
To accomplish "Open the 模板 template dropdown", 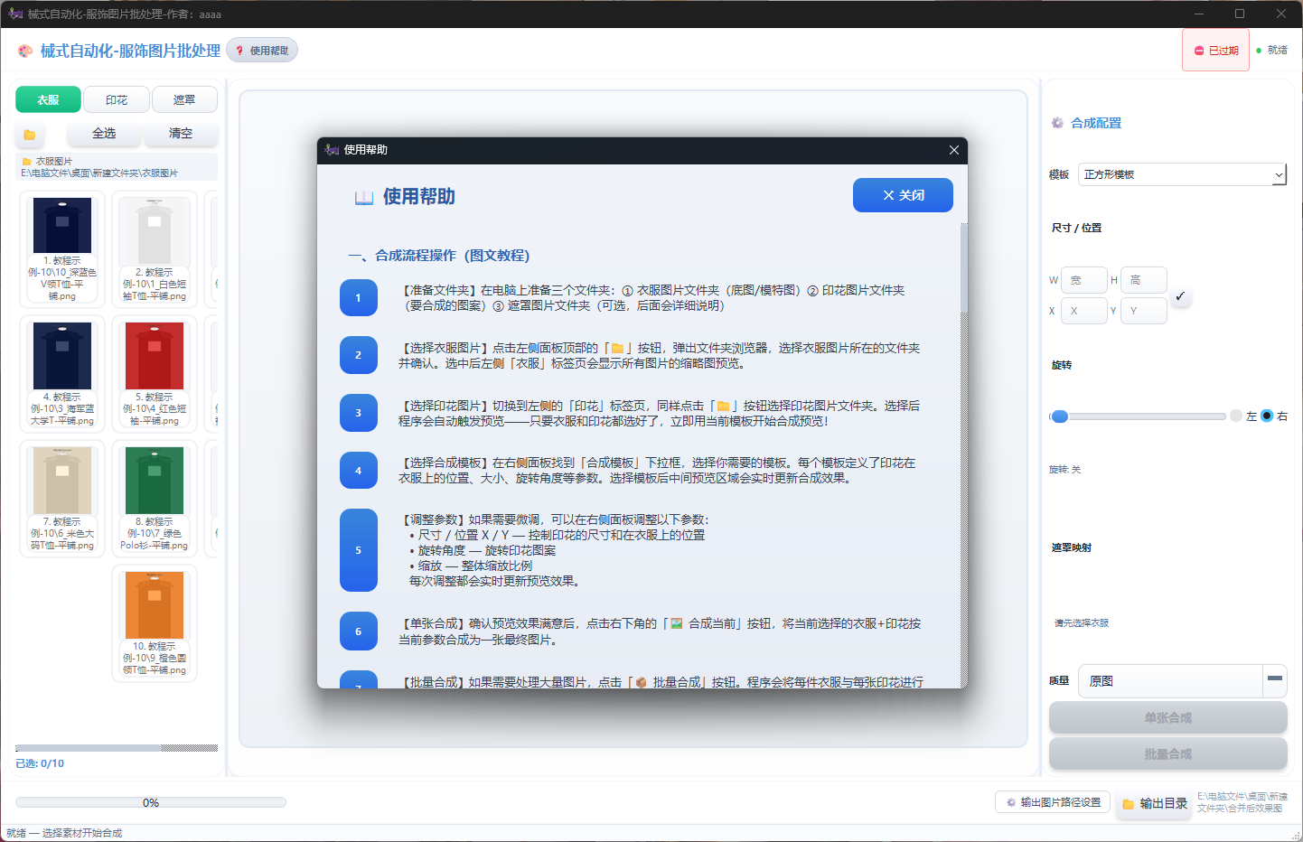I will [x=1182, y=174].
